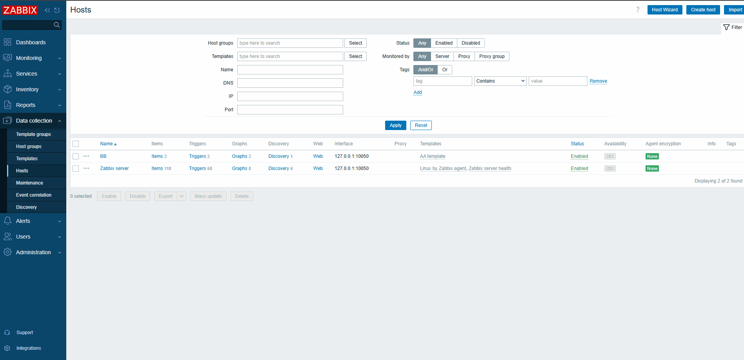
Task: Check the Zabbix server host checkbox
Action: click(76, 168)
